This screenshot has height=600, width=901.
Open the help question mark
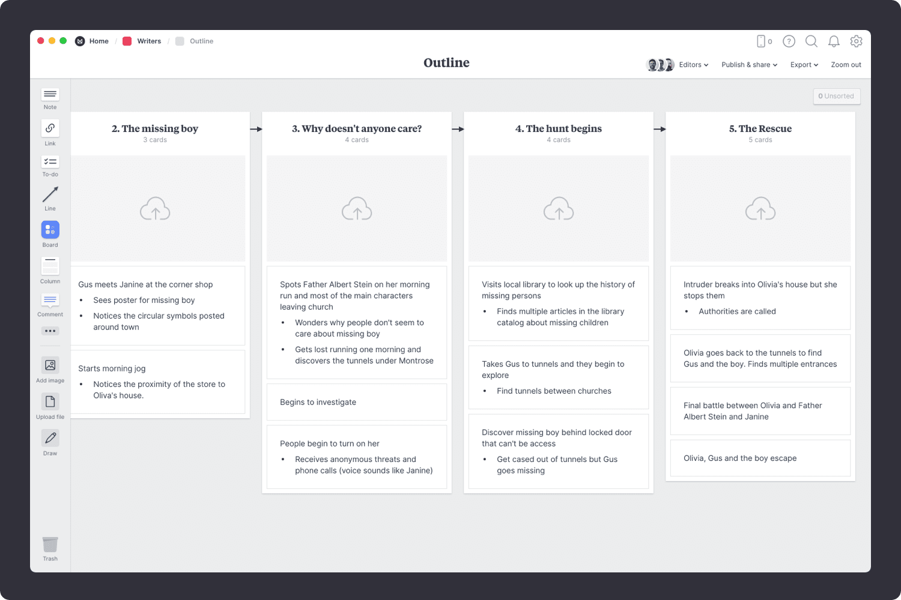click(x=789, y=41)
